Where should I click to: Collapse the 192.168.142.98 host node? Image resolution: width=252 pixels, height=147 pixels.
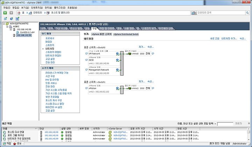click(11, 29)
